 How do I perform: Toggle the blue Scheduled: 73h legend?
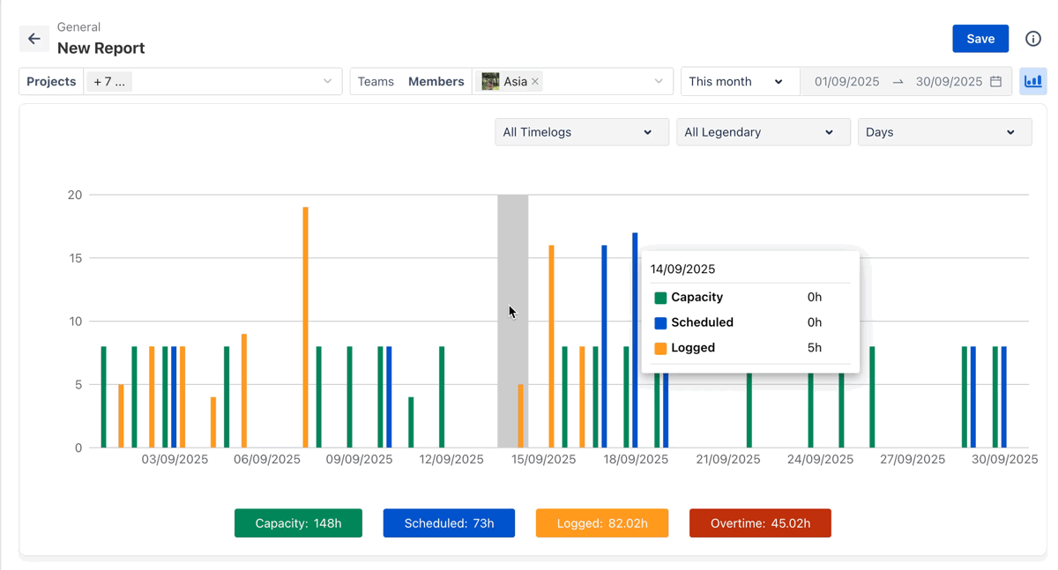(449, 523)
